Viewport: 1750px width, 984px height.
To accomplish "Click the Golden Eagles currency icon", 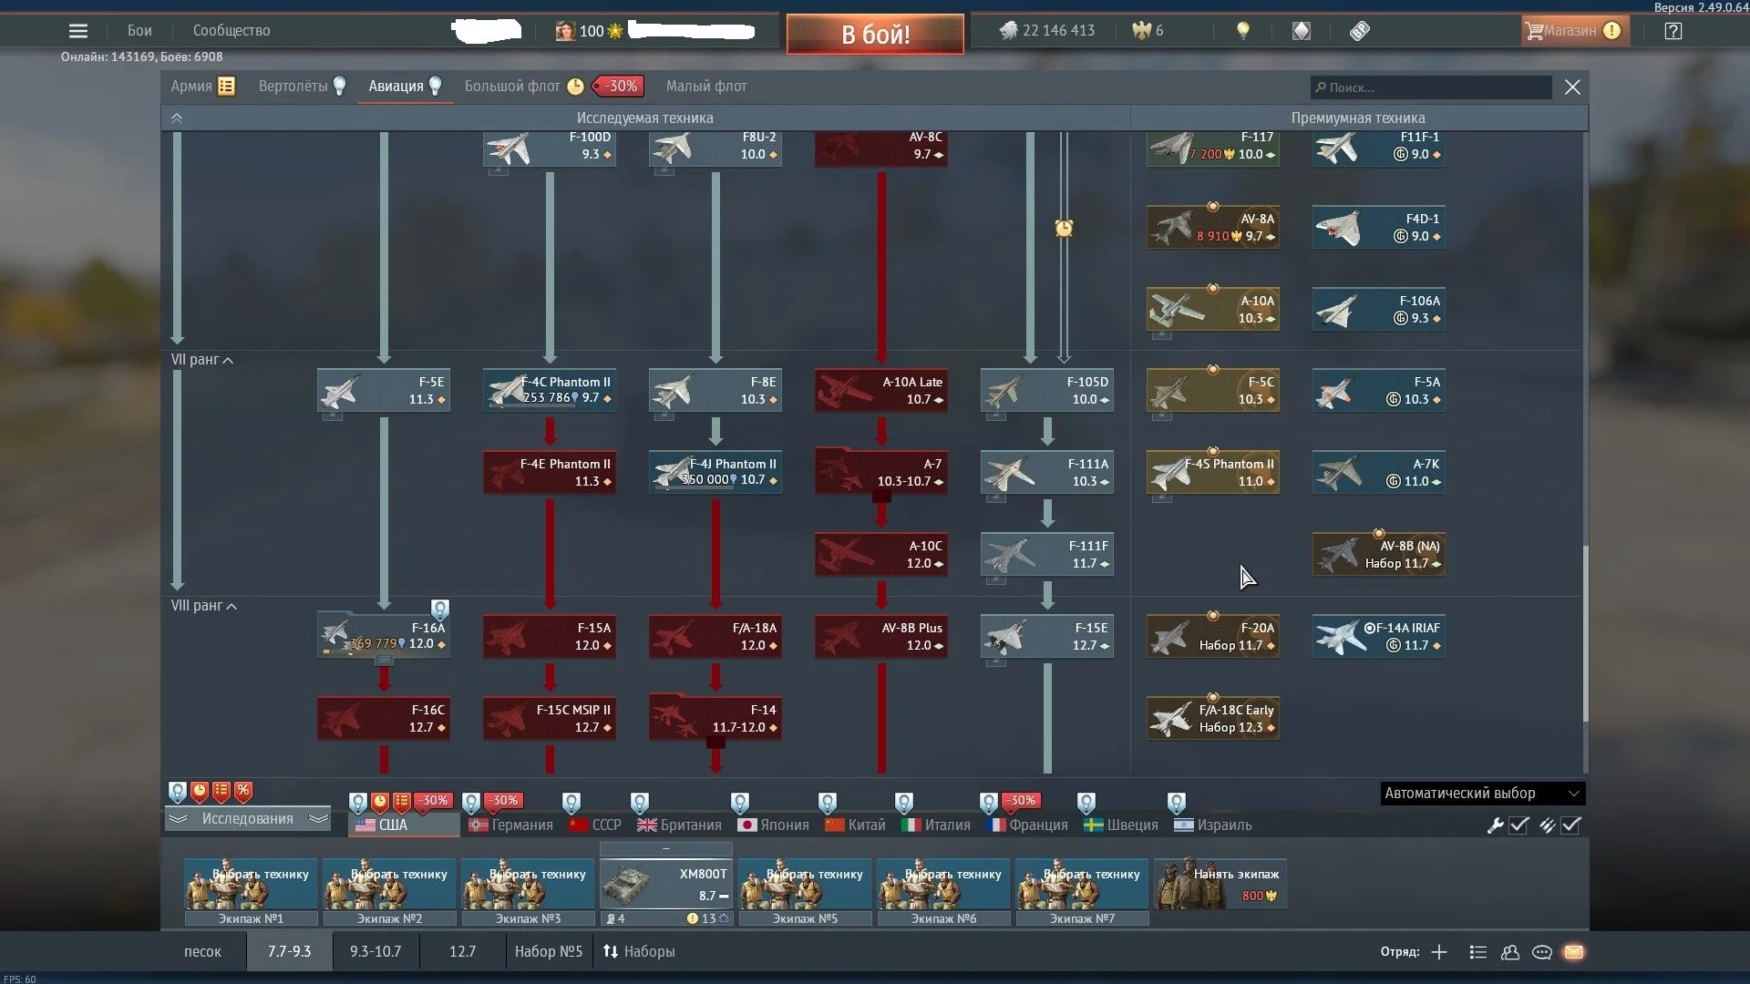I will coord(1142,31).
